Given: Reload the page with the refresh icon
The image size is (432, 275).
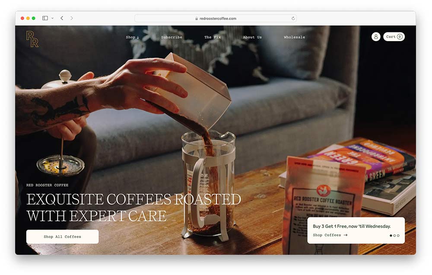Looking at the screenshot, I should (293, 19).
